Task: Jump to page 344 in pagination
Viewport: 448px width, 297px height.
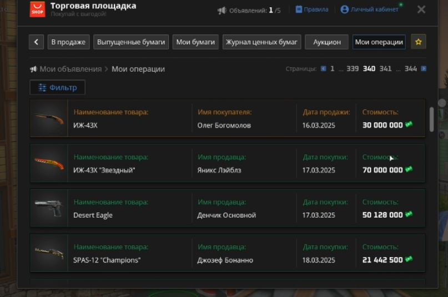Action: coord(411,69)
